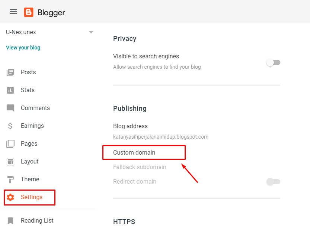Click the Earnings dollar sign icon
Viewport: 310px width, 233px height.
(10, 126)
